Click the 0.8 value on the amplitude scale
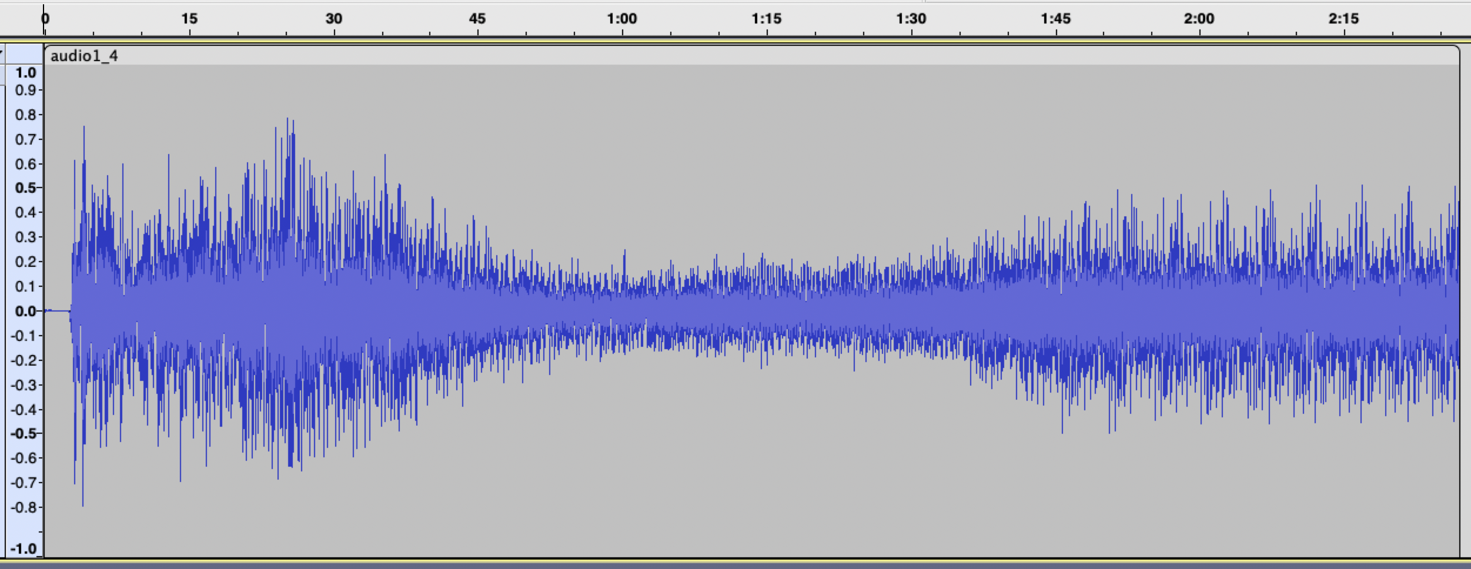This screenshot has height=569, width=1471. 26,115
